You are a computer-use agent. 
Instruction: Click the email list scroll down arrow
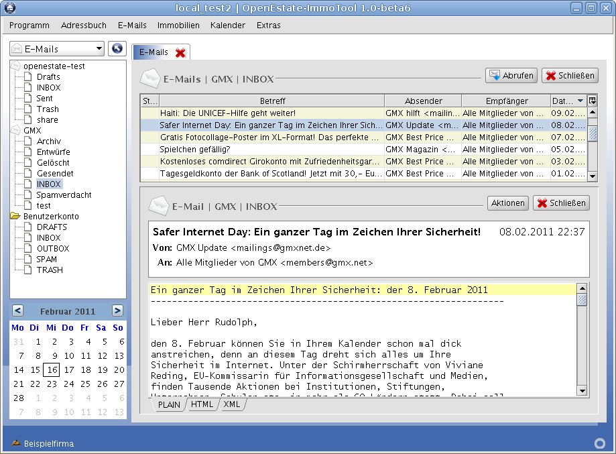592,176
